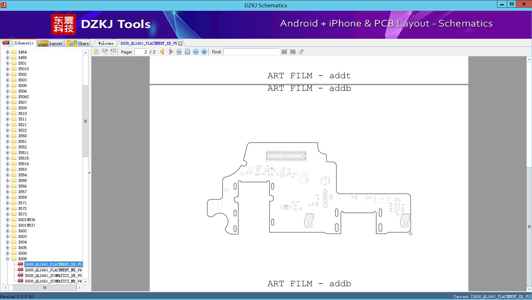Switch to facing pages view
The width and height of the screenshot is (532, 300).
point(113,51)
